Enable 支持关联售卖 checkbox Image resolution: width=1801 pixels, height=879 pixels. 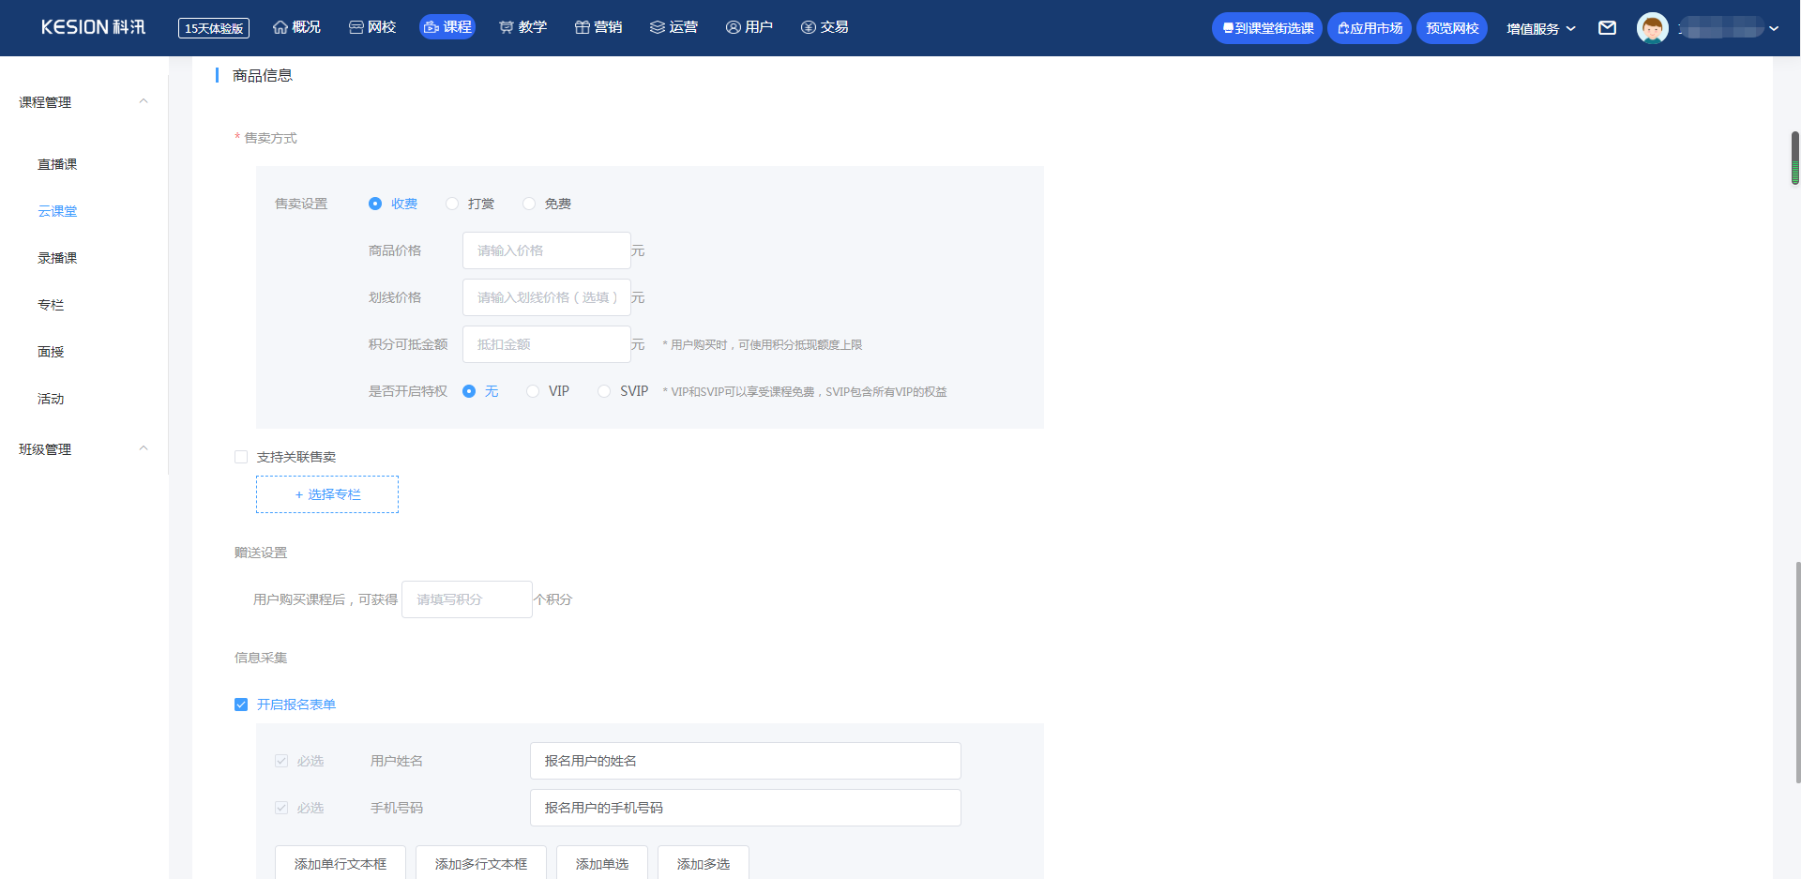click(x=241, y=457)
